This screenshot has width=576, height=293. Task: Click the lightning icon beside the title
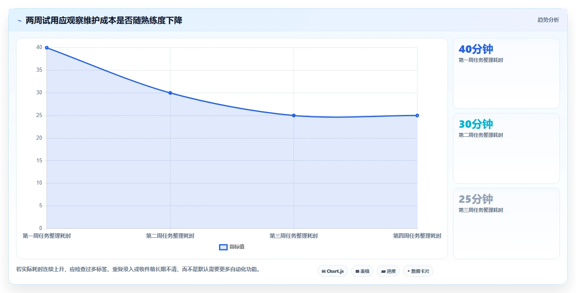19,20
